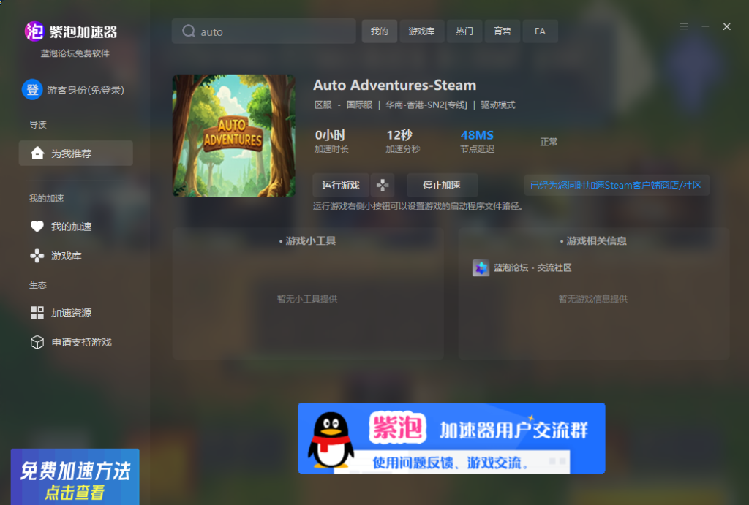Click the Auto Adventures-Steam title
The width and height of the screenshot is (749, 505).
pyautogui.click(x=394, y=85)
